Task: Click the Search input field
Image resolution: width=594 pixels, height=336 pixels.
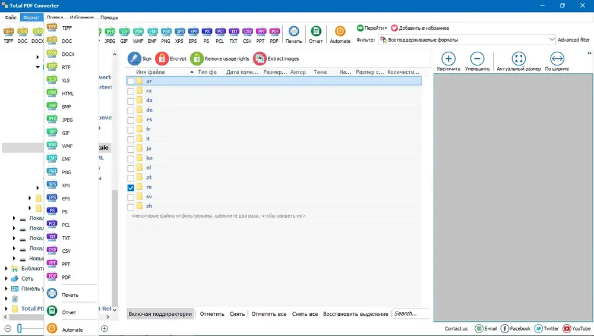Action: [x=410, y=313]
